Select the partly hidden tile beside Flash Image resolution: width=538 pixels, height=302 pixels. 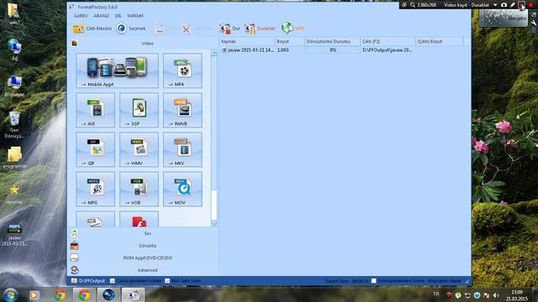[x=95, y=220]
